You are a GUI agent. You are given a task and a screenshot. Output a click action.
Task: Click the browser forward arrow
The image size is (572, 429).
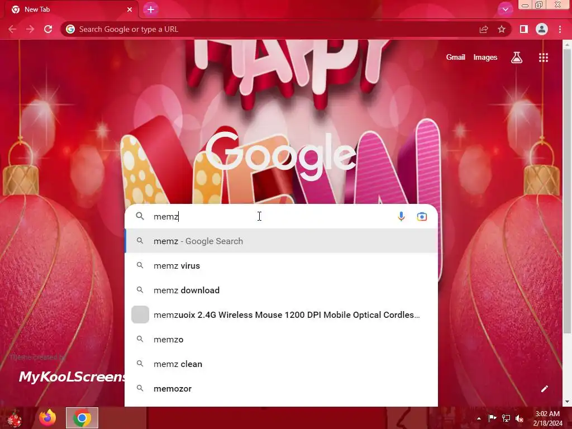30,29
